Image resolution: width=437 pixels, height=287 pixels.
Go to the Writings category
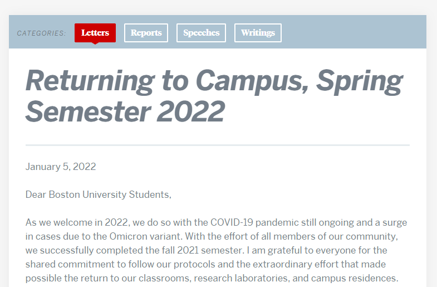[x=258, y=33]
